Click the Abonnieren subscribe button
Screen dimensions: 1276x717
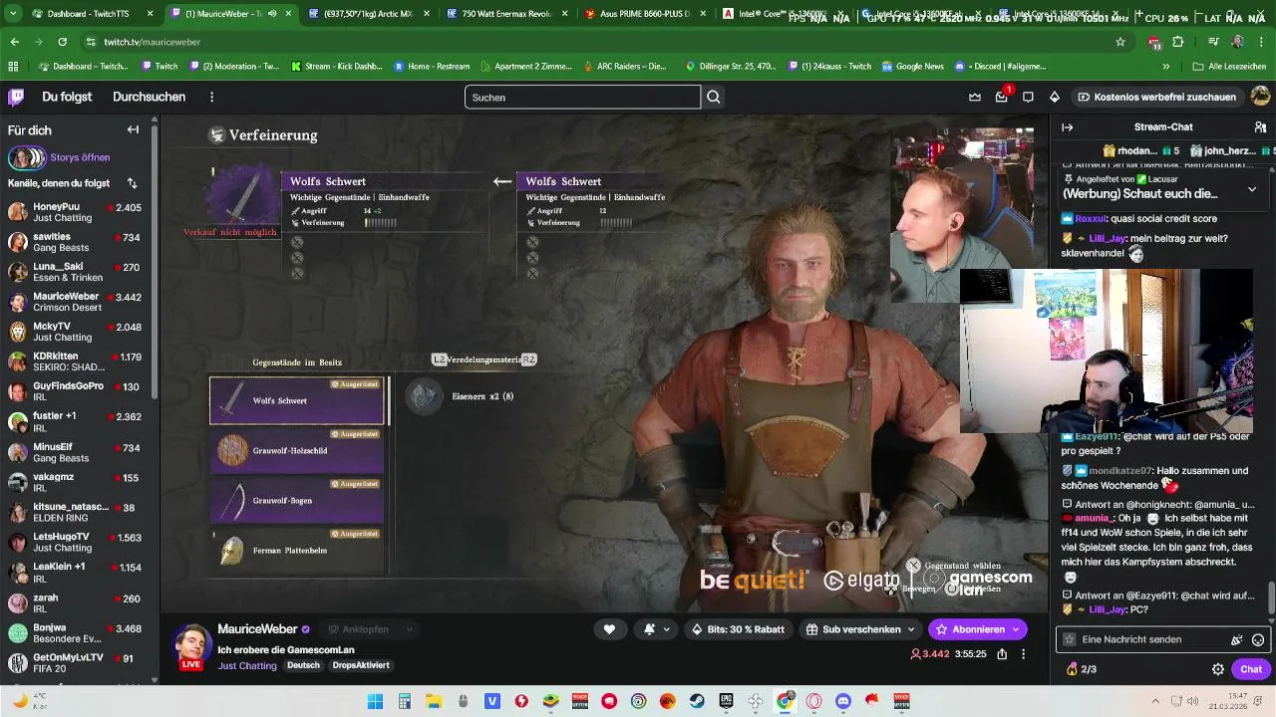[977, 629]
